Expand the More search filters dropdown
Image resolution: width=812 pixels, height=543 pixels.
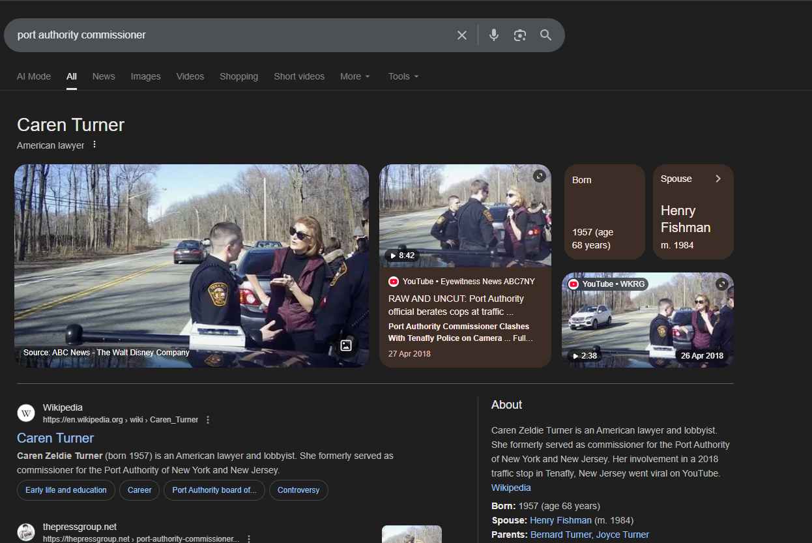(x=355, y=76)
